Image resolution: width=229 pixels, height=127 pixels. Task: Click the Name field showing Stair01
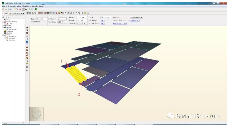(x=42, y=19)
